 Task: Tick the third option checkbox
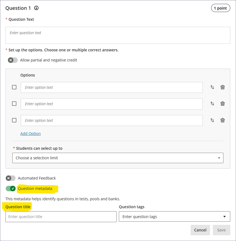(x=14, y=120)
